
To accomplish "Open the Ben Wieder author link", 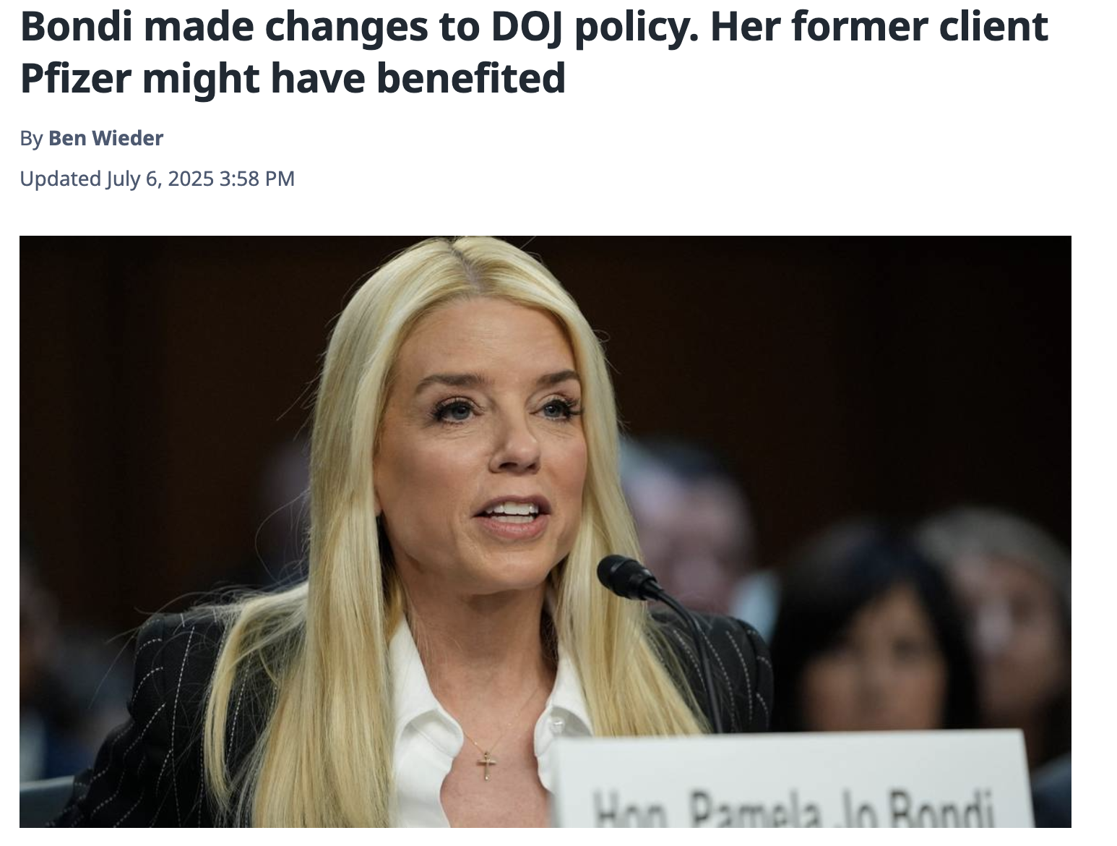I will 105,138.
